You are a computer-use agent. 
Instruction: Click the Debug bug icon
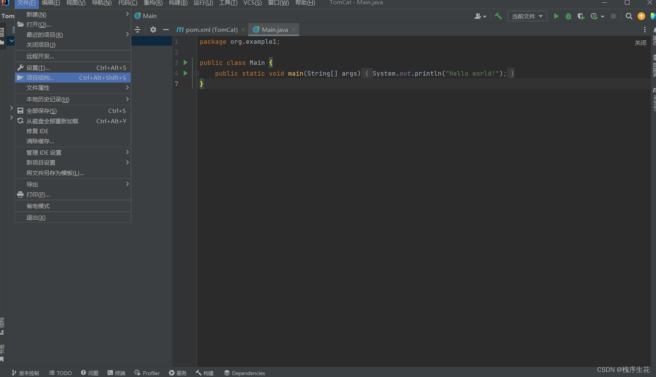(568, 16)
